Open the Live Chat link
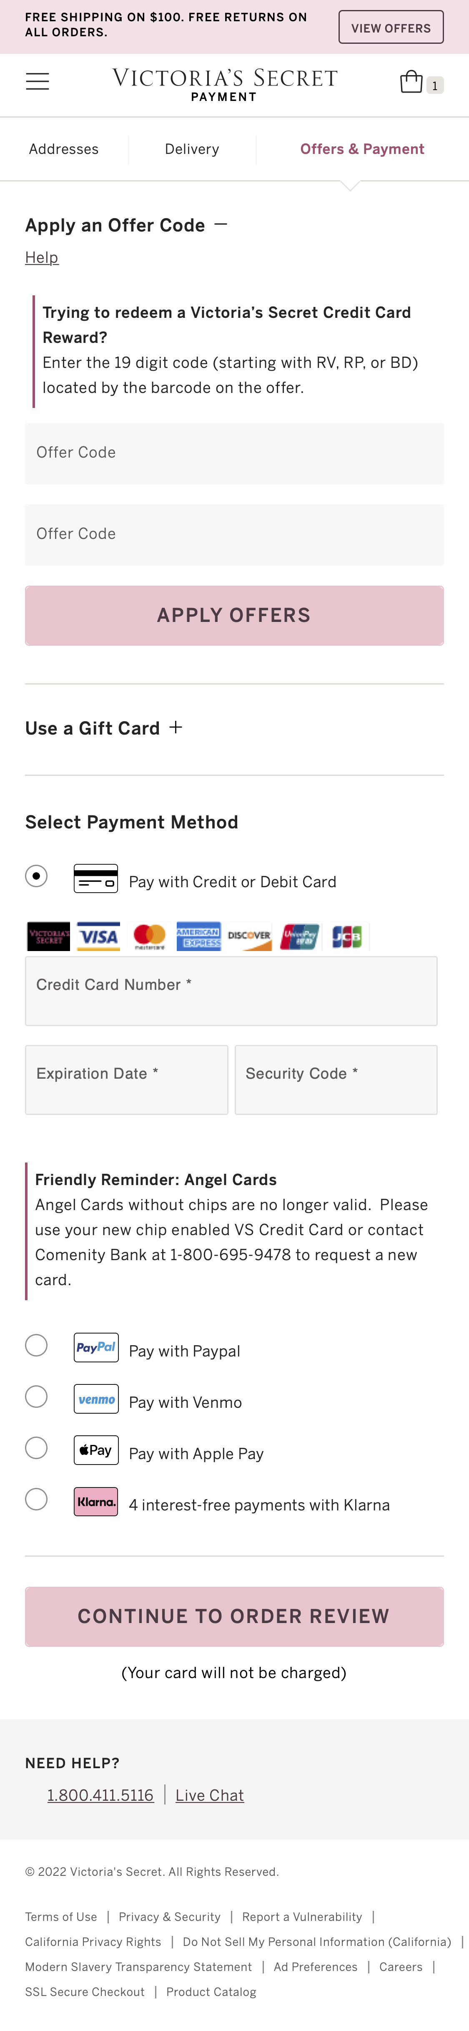The width and height of the screenshot is (469, 2031). click(x=209, y=1795)
